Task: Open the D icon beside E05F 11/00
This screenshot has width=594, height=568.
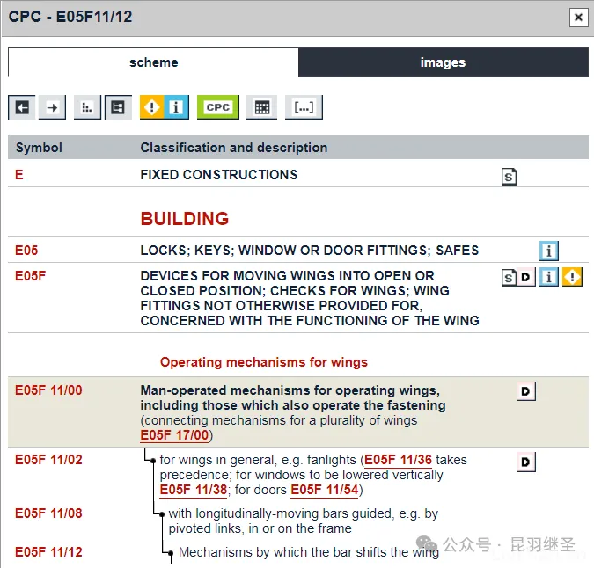Action: 526,391
